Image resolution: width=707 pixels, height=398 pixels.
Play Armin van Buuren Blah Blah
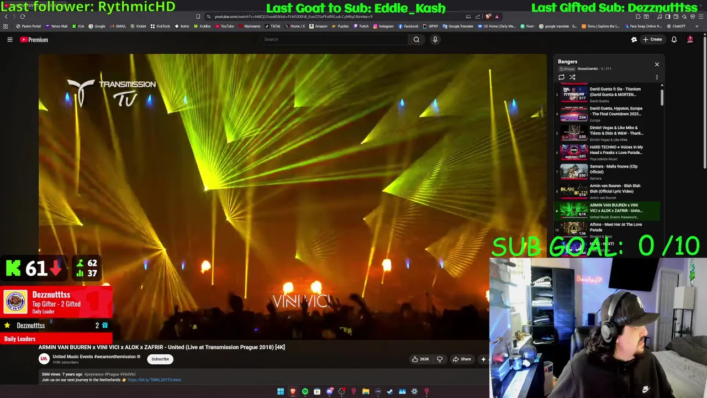(x=608, y=191)
